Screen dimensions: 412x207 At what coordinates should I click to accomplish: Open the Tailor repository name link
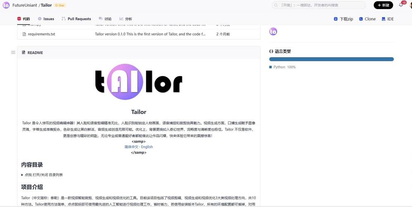[46, 5]
